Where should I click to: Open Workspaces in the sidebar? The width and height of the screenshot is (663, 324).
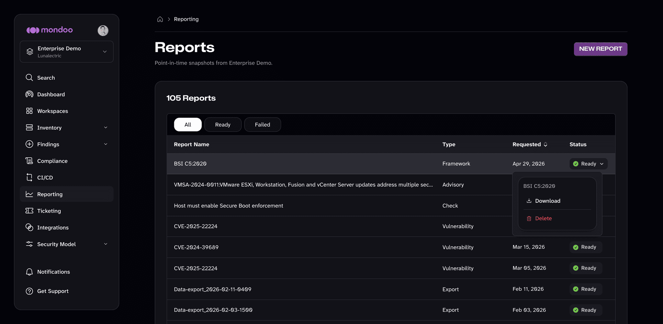click(x=67, y=111)
